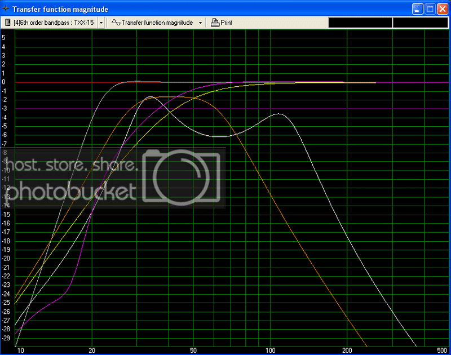
Task: Click the 500 Hz frequency axis label
Action: coord(442,350)
